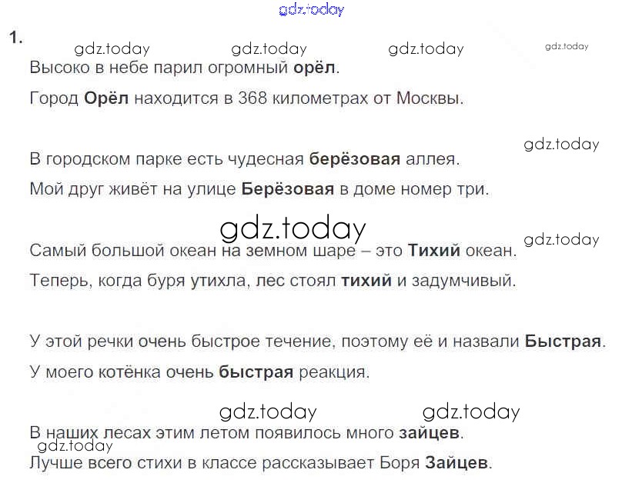Screen dimensions: 622x483
Task: Click the blue gdz.today link at top
Action: (x=311, y=10)
